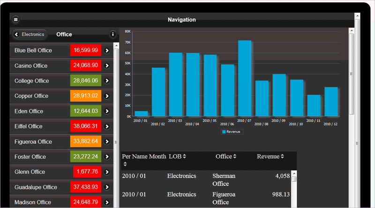
Task: Open Blue Bell Office arrow
Action: (x=107, y=50)
